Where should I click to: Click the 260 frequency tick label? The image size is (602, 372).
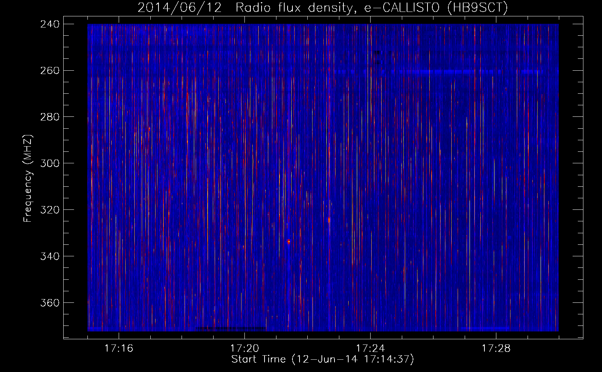pyautogui.click(x=50, y=70)
